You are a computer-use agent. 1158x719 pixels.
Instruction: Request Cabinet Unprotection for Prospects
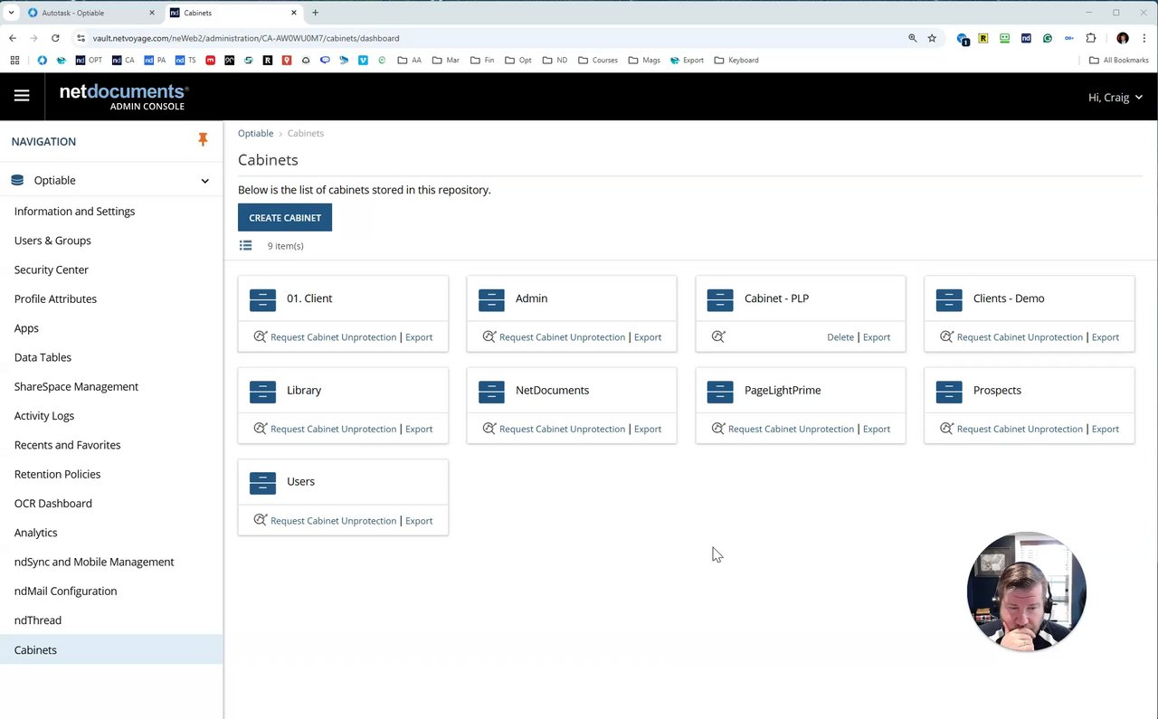pos(1020,429)
